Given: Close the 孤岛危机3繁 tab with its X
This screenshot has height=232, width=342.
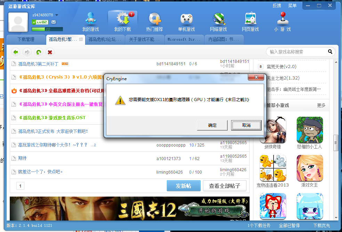Looking at the screenshot, I should (x=81, y=39).
